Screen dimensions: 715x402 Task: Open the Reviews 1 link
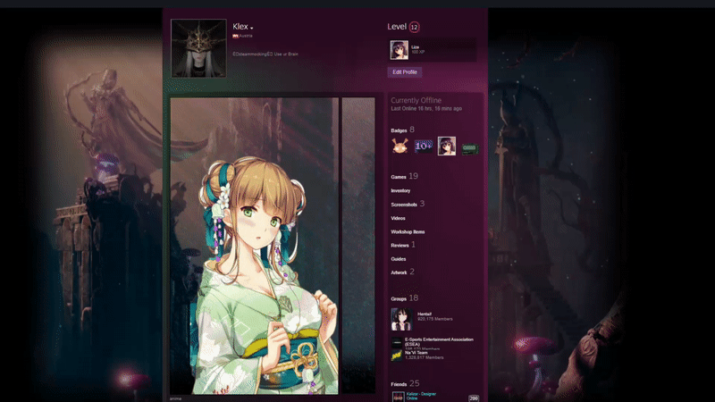click(x=403, y=245)
